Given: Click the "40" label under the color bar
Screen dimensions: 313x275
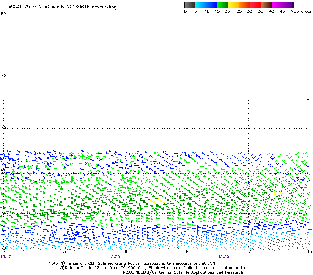Looking at the screenshot, I should (272, 11).
